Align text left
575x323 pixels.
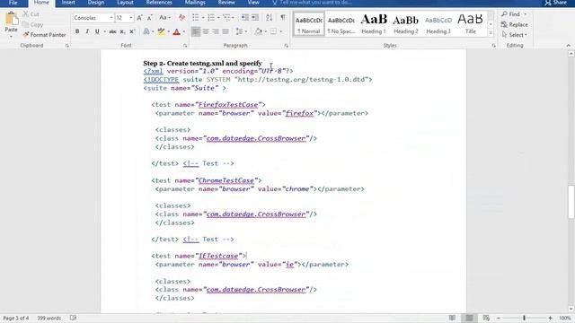coord(196,31)
